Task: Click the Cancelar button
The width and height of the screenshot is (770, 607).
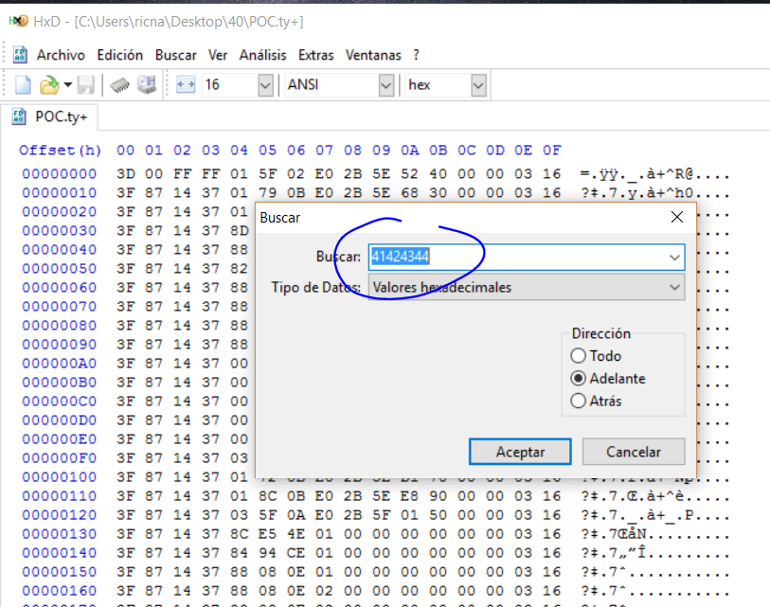Action: coord(633,452)
